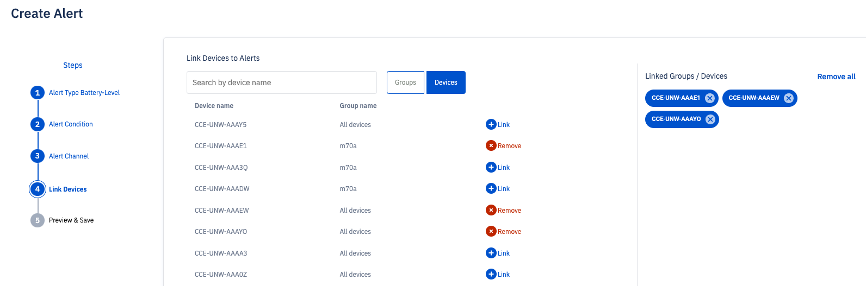The width and height of the screenshot is (866, 286).
Task: Delete the CCE-UNW-AAAYO linked chip
Action: coord(710,119)
